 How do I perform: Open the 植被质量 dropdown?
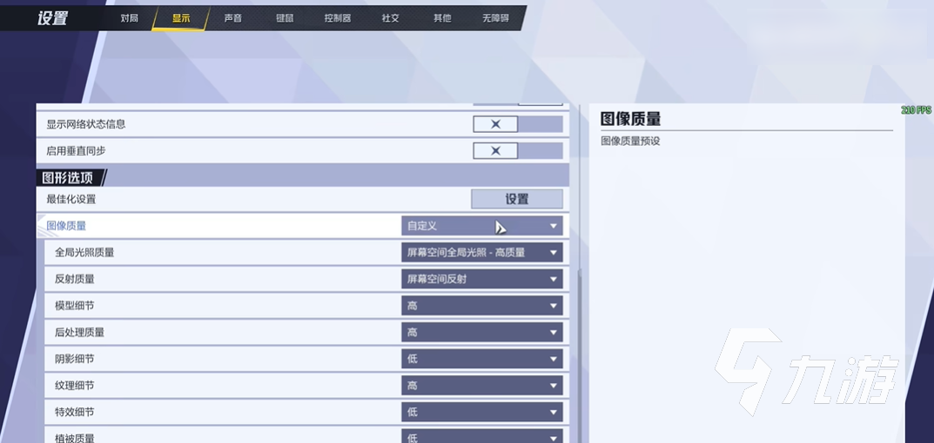(x=482, y=436)
